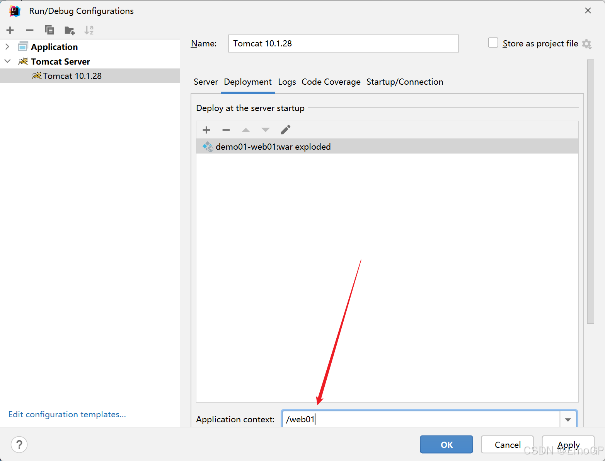605x461 pixels.
Task: Open the Startup/Connection tab
Action: tap(405, 82)
